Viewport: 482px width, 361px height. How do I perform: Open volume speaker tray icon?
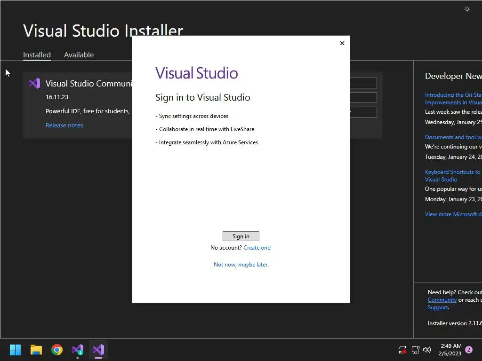pos(427,350)
